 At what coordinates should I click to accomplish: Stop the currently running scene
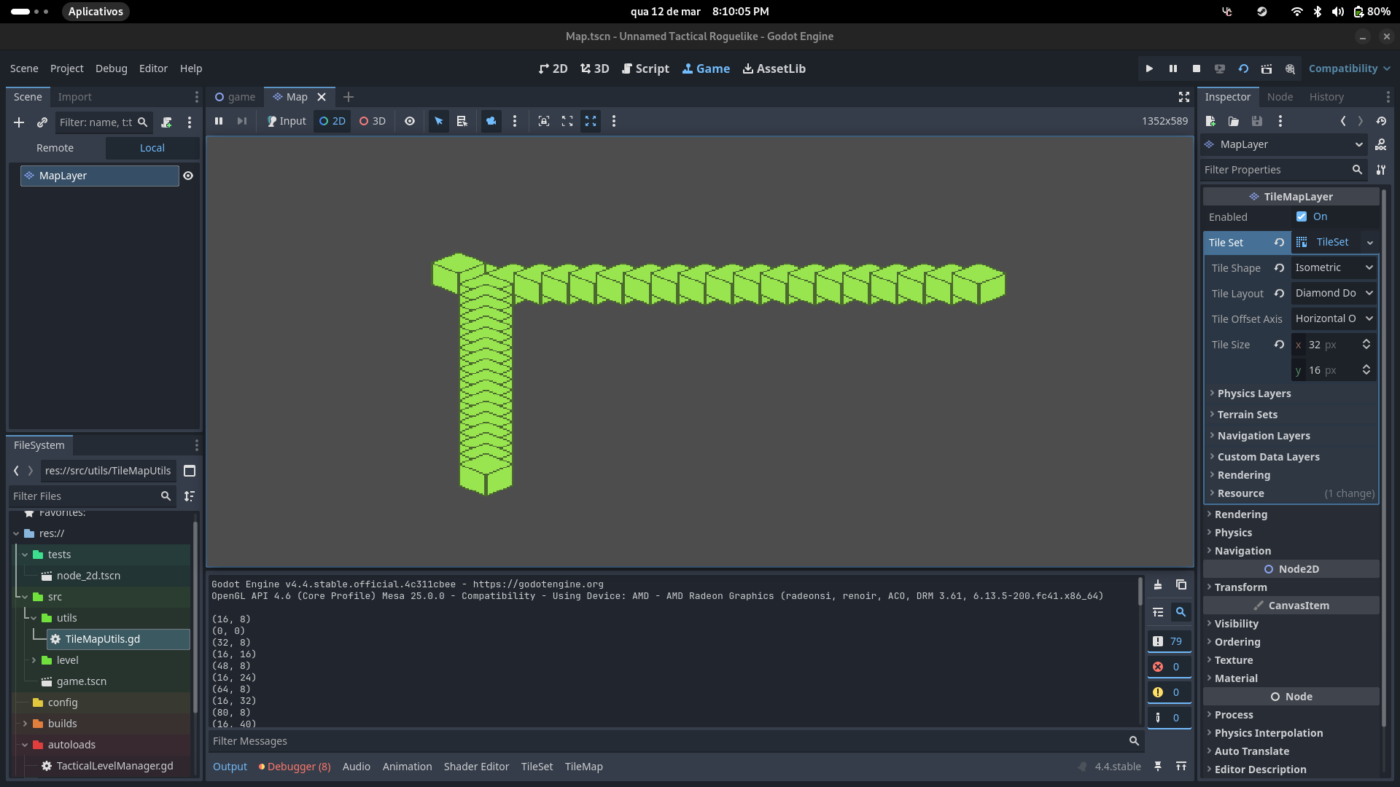tap(1196, 68)
